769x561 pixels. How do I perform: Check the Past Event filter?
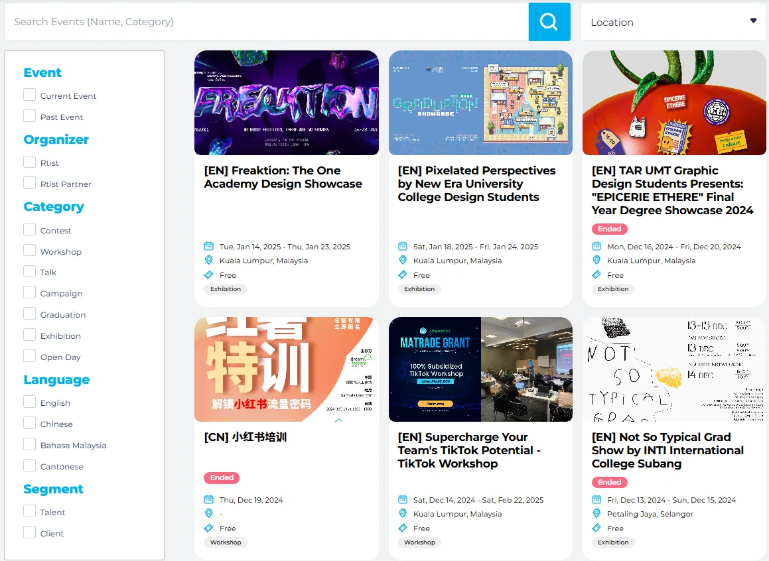[x=29, y=115]
